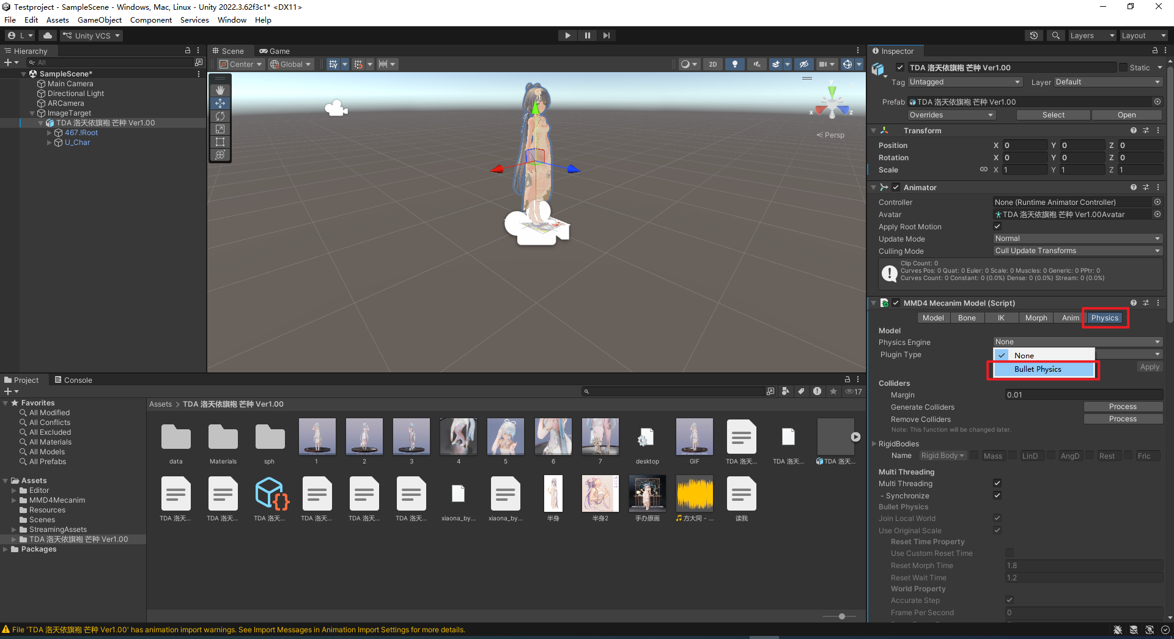Toggle scene lighting bulb
Viewport: 1174px width, 639px height.
[734, 64]
